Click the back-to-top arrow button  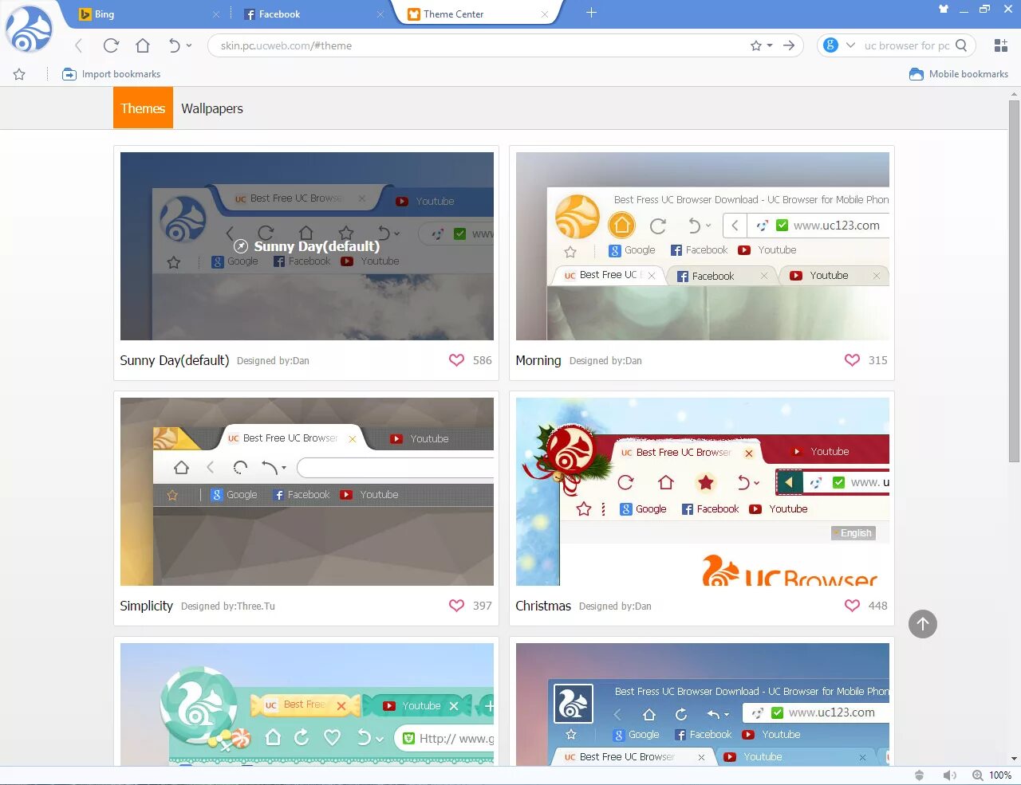click(923, 624)
